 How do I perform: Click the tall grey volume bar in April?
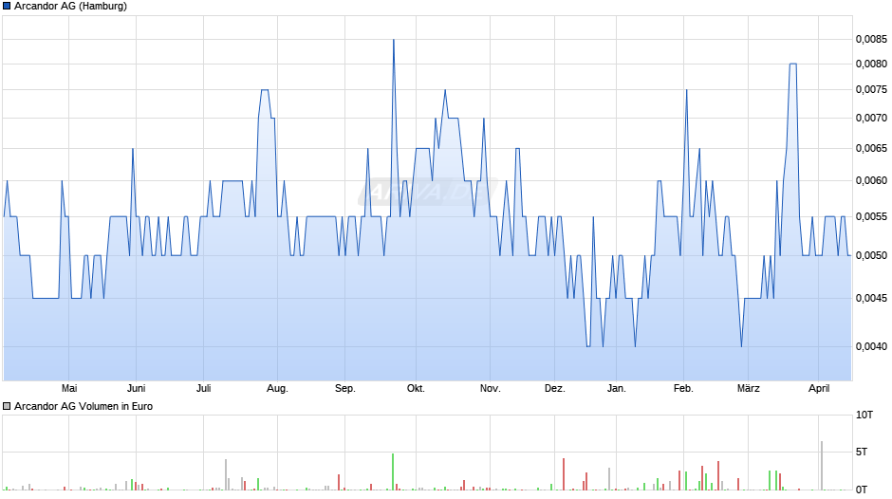point(822,466)
